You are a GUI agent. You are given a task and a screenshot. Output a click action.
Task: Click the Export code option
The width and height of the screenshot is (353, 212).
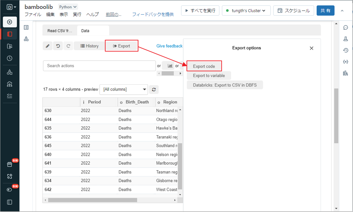coord(204,66)
